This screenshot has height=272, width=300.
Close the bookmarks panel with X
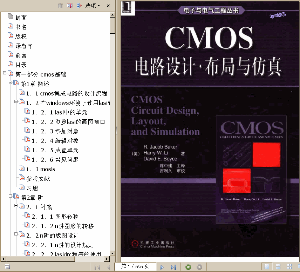coord(108,6)
